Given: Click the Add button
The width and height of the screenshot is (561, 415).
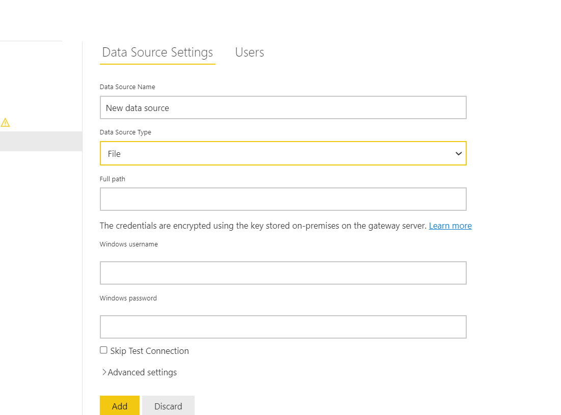Looking at the screenshot, I should click(x=120, y=406).
